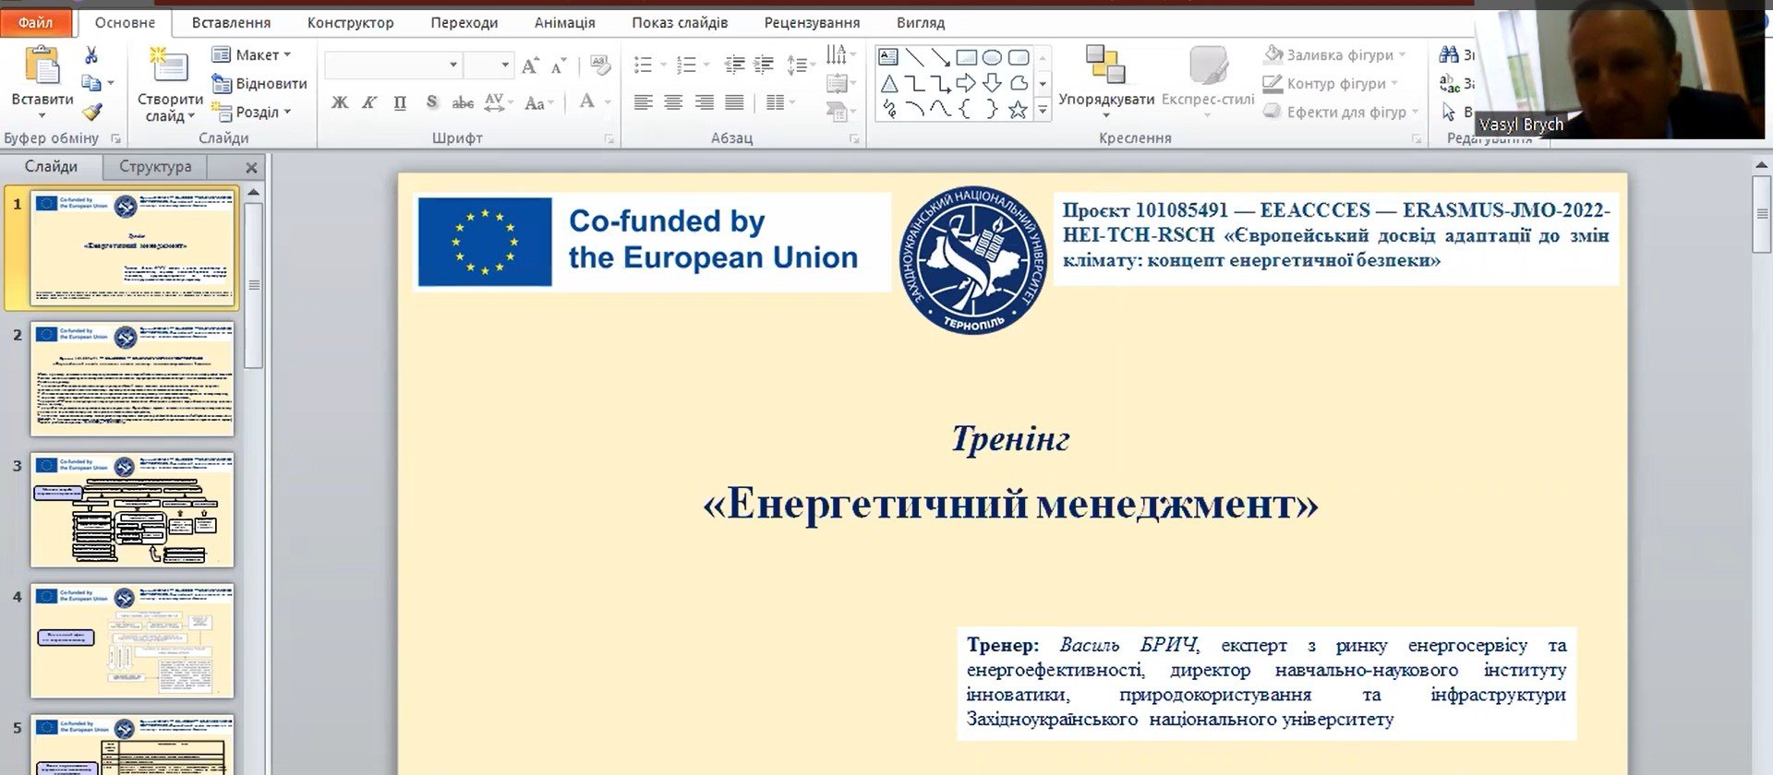
Task: Click the Replace ab-ac icon
Action: coord(1449,84)
